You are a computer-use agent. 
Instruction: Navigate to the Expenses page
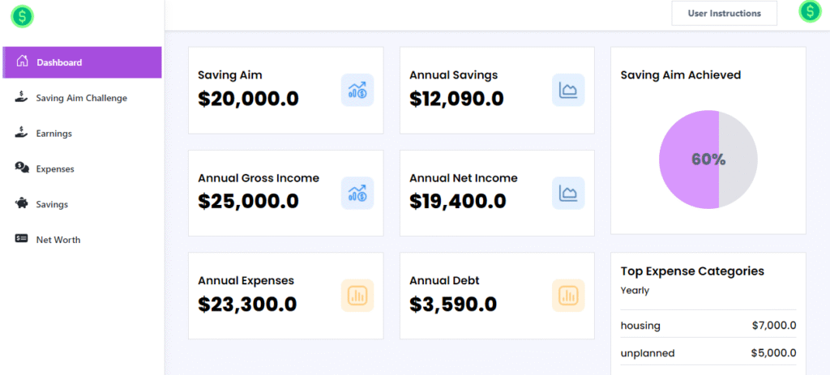tap(55, 169)
